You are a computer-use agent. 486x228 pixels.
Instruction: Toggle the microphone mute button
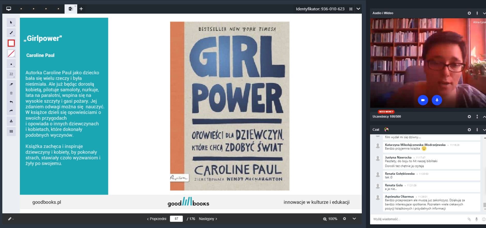437,100
